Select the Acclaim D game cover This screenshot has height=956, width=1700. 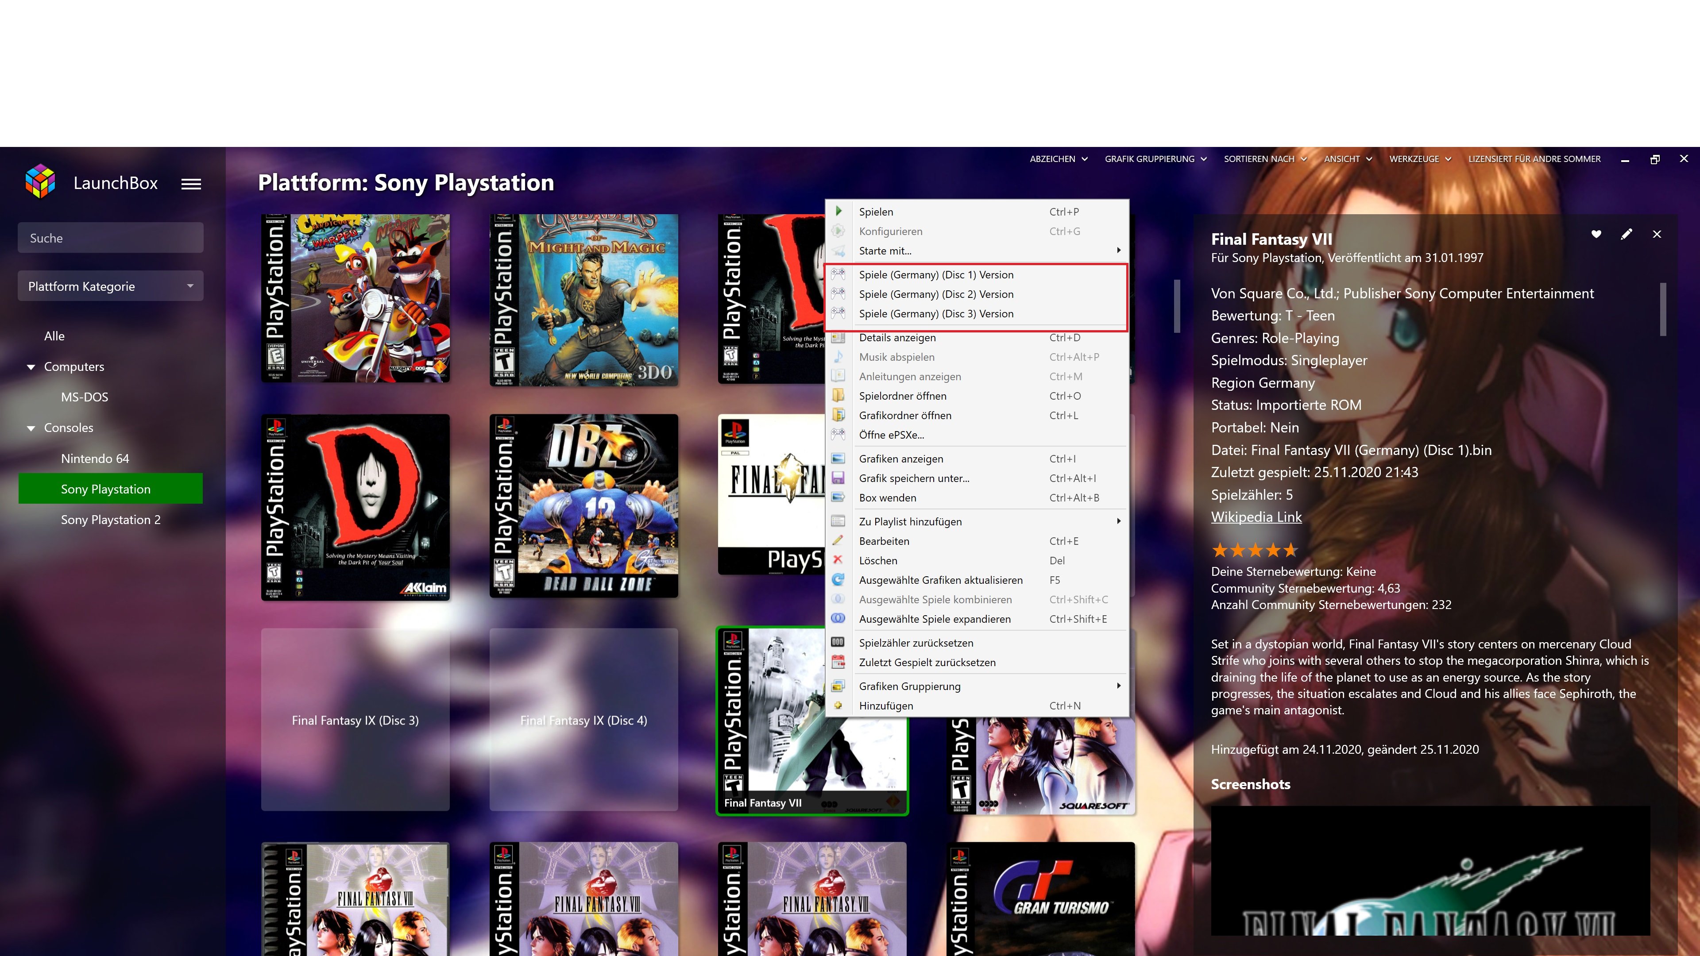355,507
